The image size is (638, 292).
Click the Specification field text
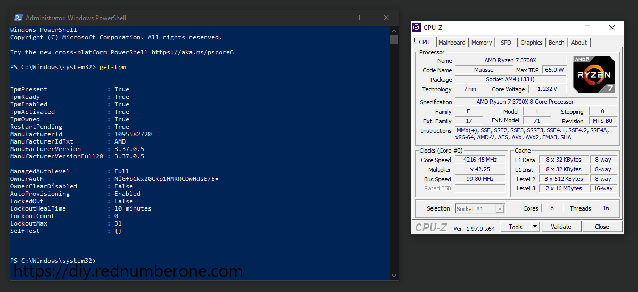[536, 102]
